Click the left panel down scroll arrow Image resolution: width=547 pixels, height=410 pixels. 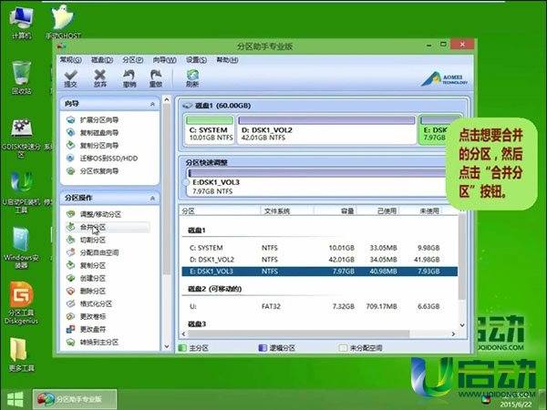[x=167, y=346]
